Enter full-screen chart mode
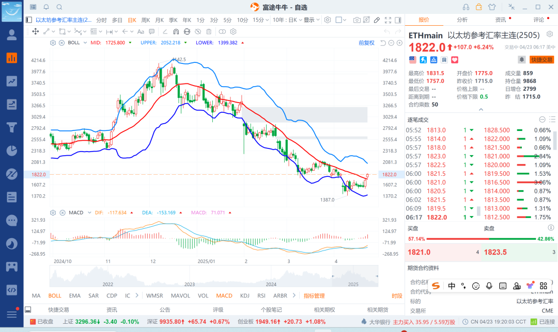Viewport: 558px width, 332px height. point(388,20)
